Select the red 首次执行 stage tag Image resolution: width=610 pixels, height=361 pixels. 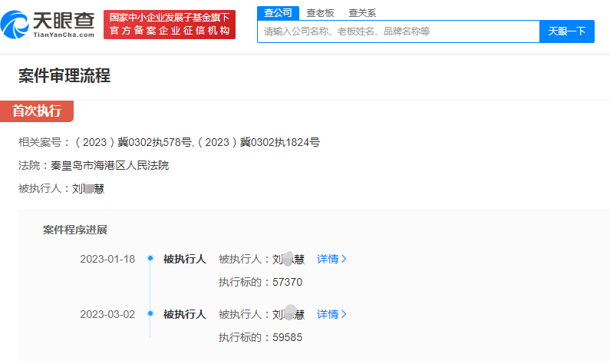[x=37, y=111]
